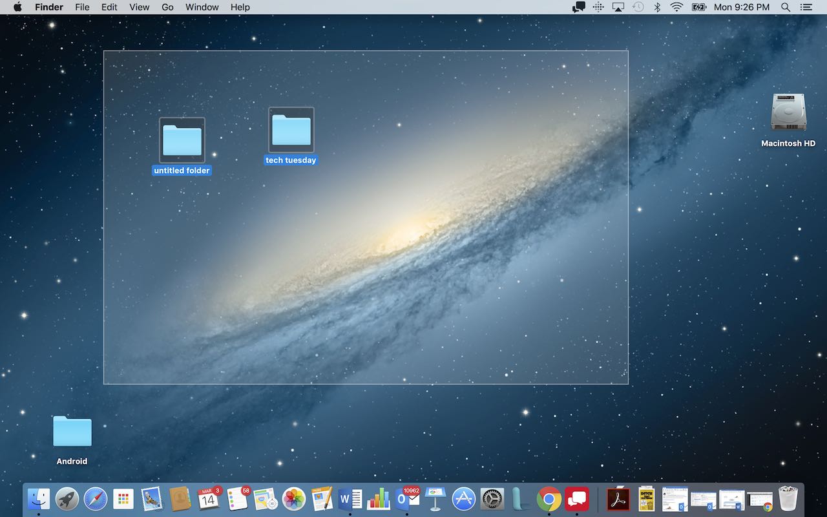
Task: Open the AirPlay display menu
Action: click(x=618, y=7)
